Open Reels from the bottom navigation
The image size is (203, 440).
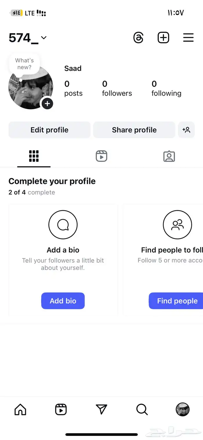pos(61,409)
